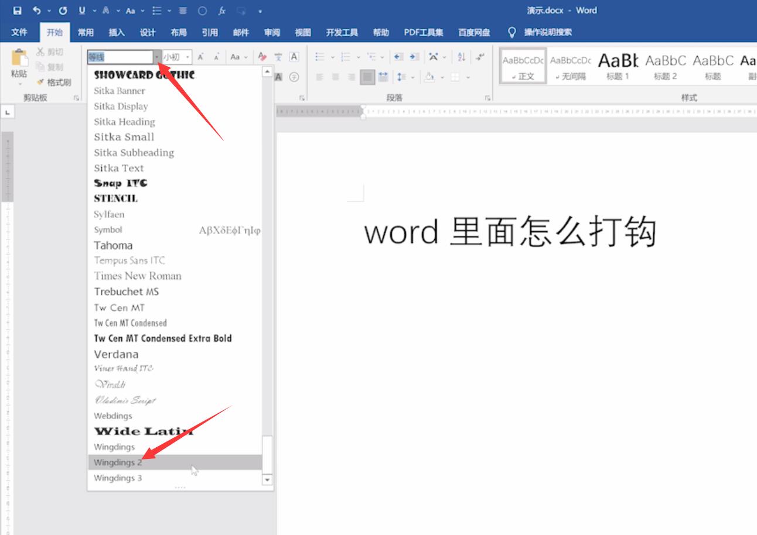Apply the 无间隔 (No Spacing) style
Screen dimensions: 757x535
pyautogui.click(x=571, y=66)
